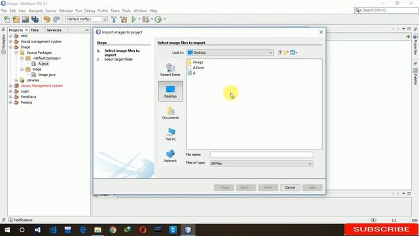This screenshot has height=236, width=419.
Task: Expand the Passing project node
Action: click(x=10, y=102)
